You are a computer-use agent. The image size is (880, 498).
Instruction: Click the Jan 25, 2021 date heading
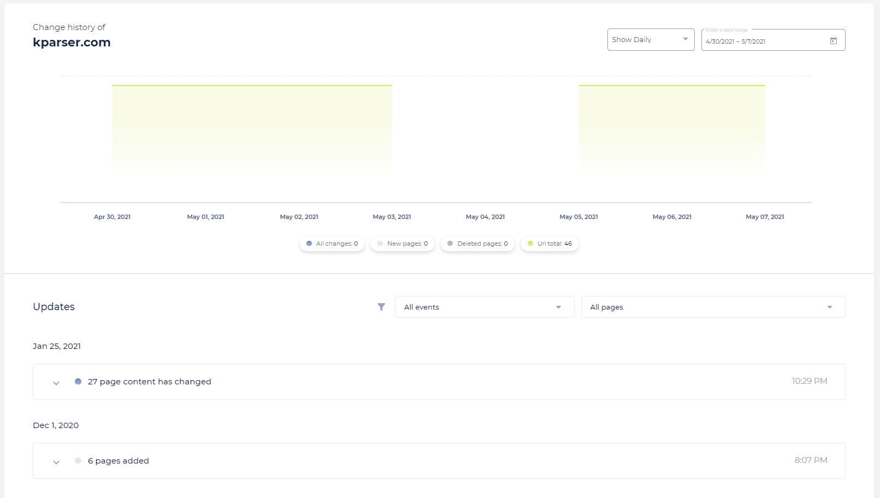click(x=57, y=346)
